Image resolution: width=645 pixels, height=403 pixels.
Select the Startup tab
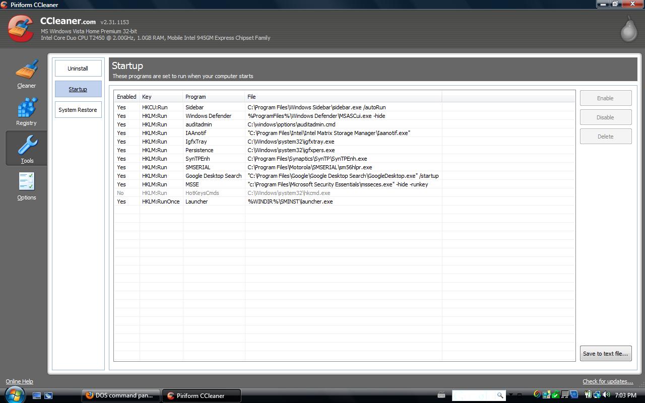pyautogui.click(x=78, y=89)
